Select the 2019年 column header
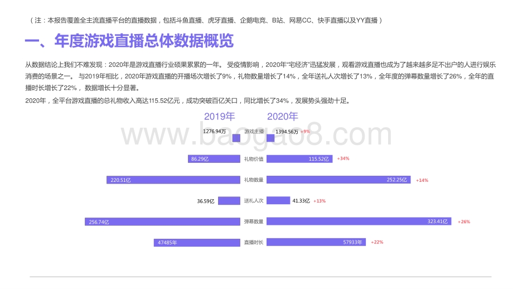This screenshot has height=289, width=513. [219, 116]
